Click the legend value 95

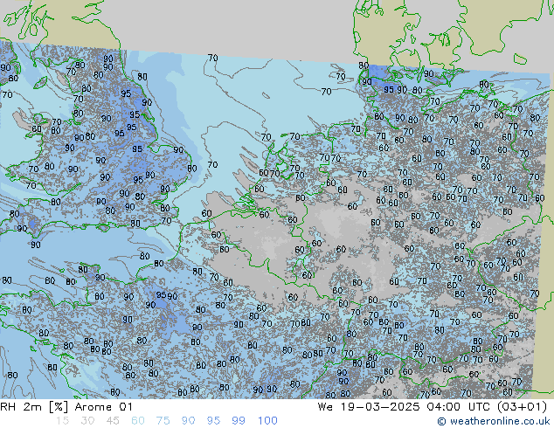tap(213, 421)
